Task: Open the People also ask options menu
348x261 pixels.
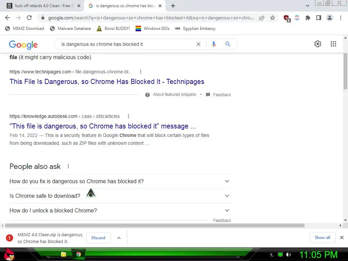Action: (68, 166)
